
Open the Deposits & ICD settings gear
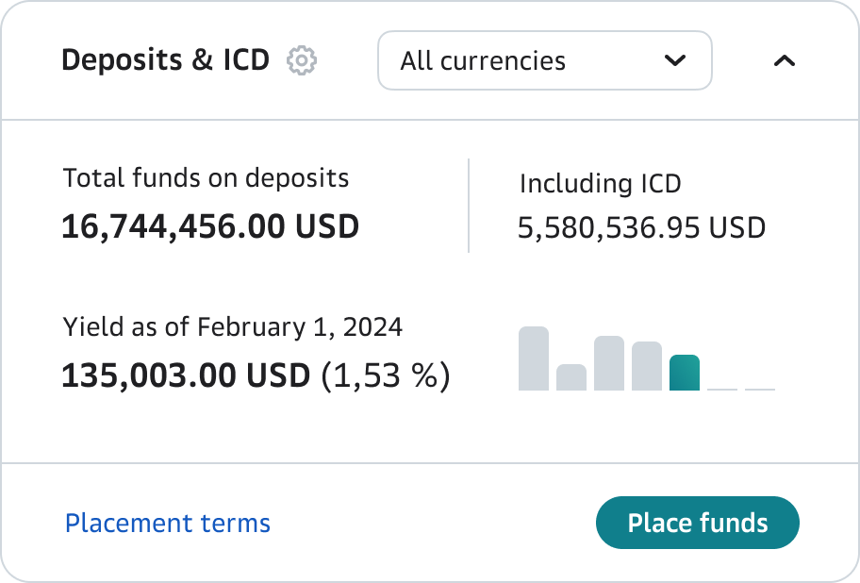[x=302, y=60]
